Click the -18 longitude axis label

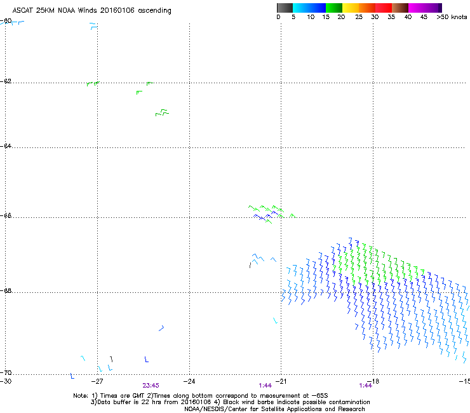click(x=373, y=381)
